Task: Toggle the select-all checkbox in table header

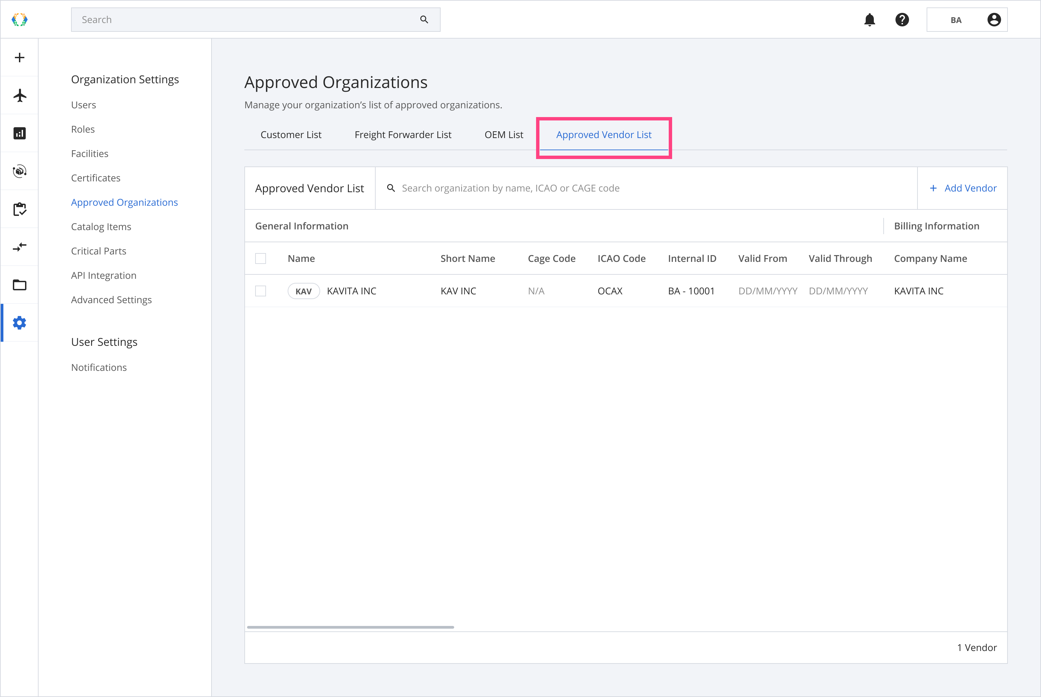Action: [261, 258]
